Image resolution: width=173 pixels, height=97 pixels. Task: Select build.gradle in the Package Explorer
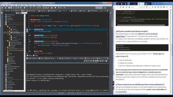[x=12, y=57]
